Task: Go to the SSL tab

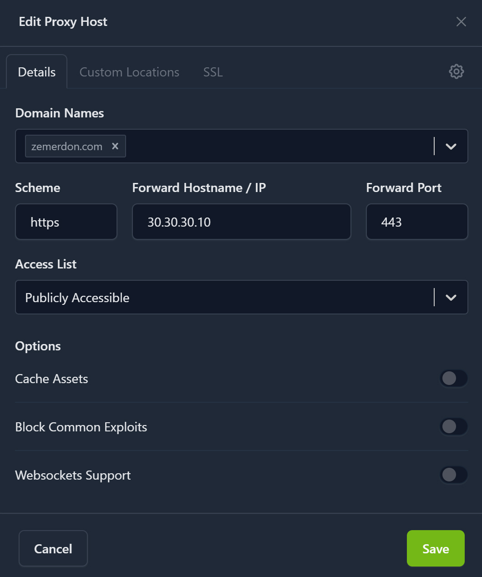Action: click(213, 72)
